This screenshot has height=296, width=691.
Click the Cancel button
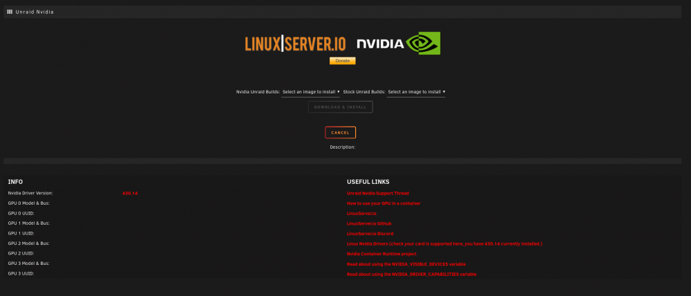340,133
